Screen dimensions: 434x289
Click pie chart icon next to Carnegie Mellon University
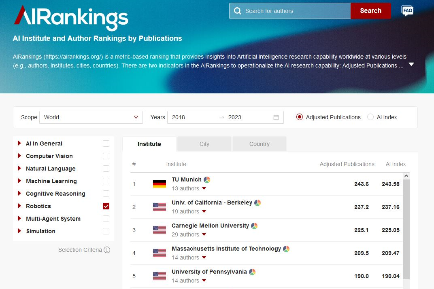[254, 226]
